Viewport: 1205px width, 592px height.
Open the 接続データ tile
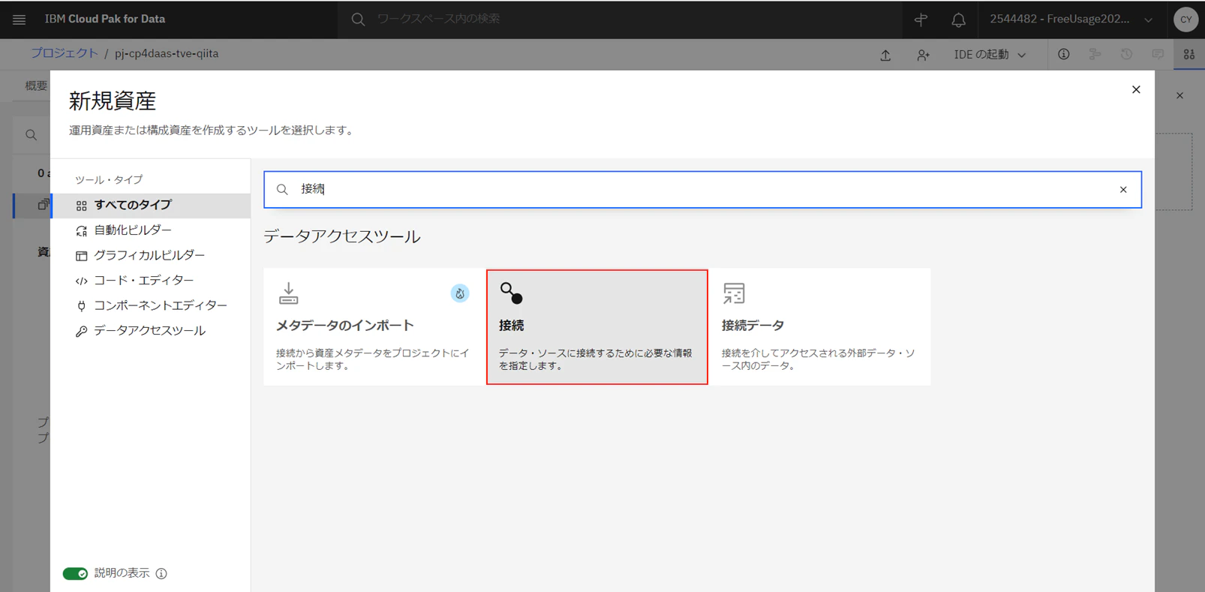point(820,327)
